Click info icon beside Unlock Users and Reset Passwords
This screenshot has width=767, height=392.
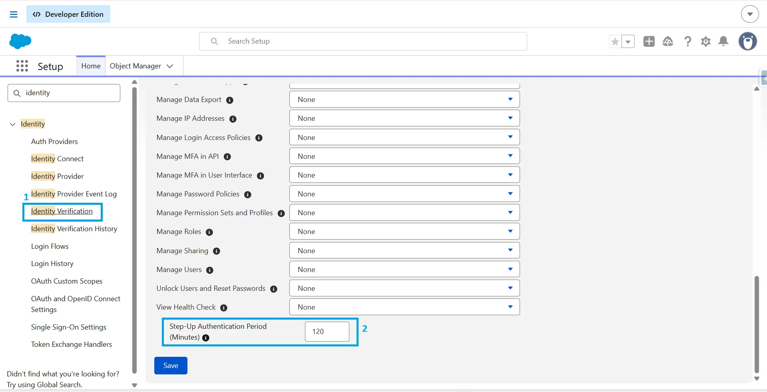pyautogui.click(x=274, y=289)
